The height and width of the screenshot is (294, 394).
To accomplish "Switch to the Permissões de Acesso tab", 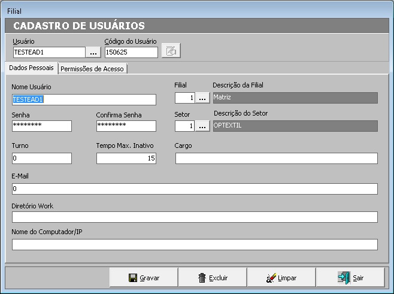I will click(x=92, y=69).
